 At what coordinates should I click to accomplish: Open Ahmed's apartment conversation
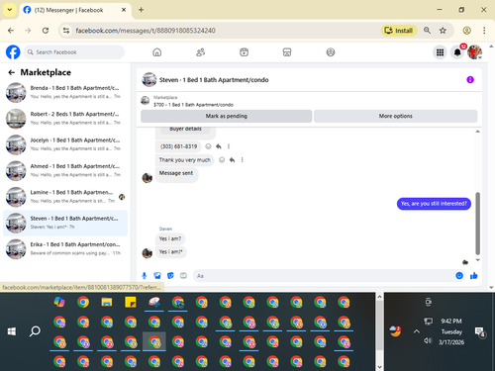click(x=65, y=170)
